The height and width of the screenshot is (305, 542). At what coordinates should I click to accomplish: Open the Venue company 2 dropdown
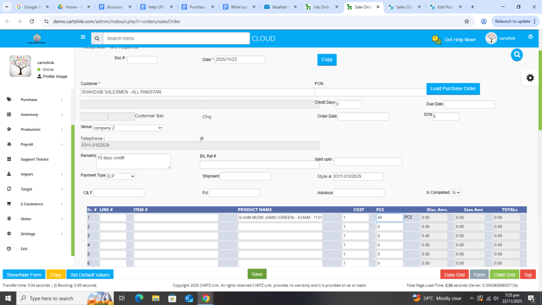(x=128, y=128)
